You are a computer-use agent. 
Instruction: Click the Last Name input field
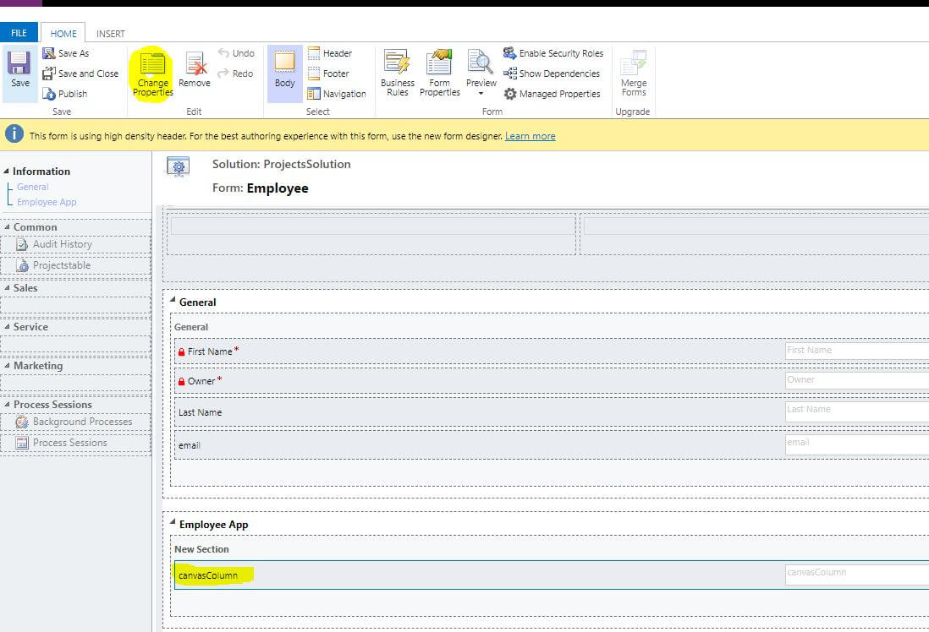pyautogui.click(x=855, y=410)
